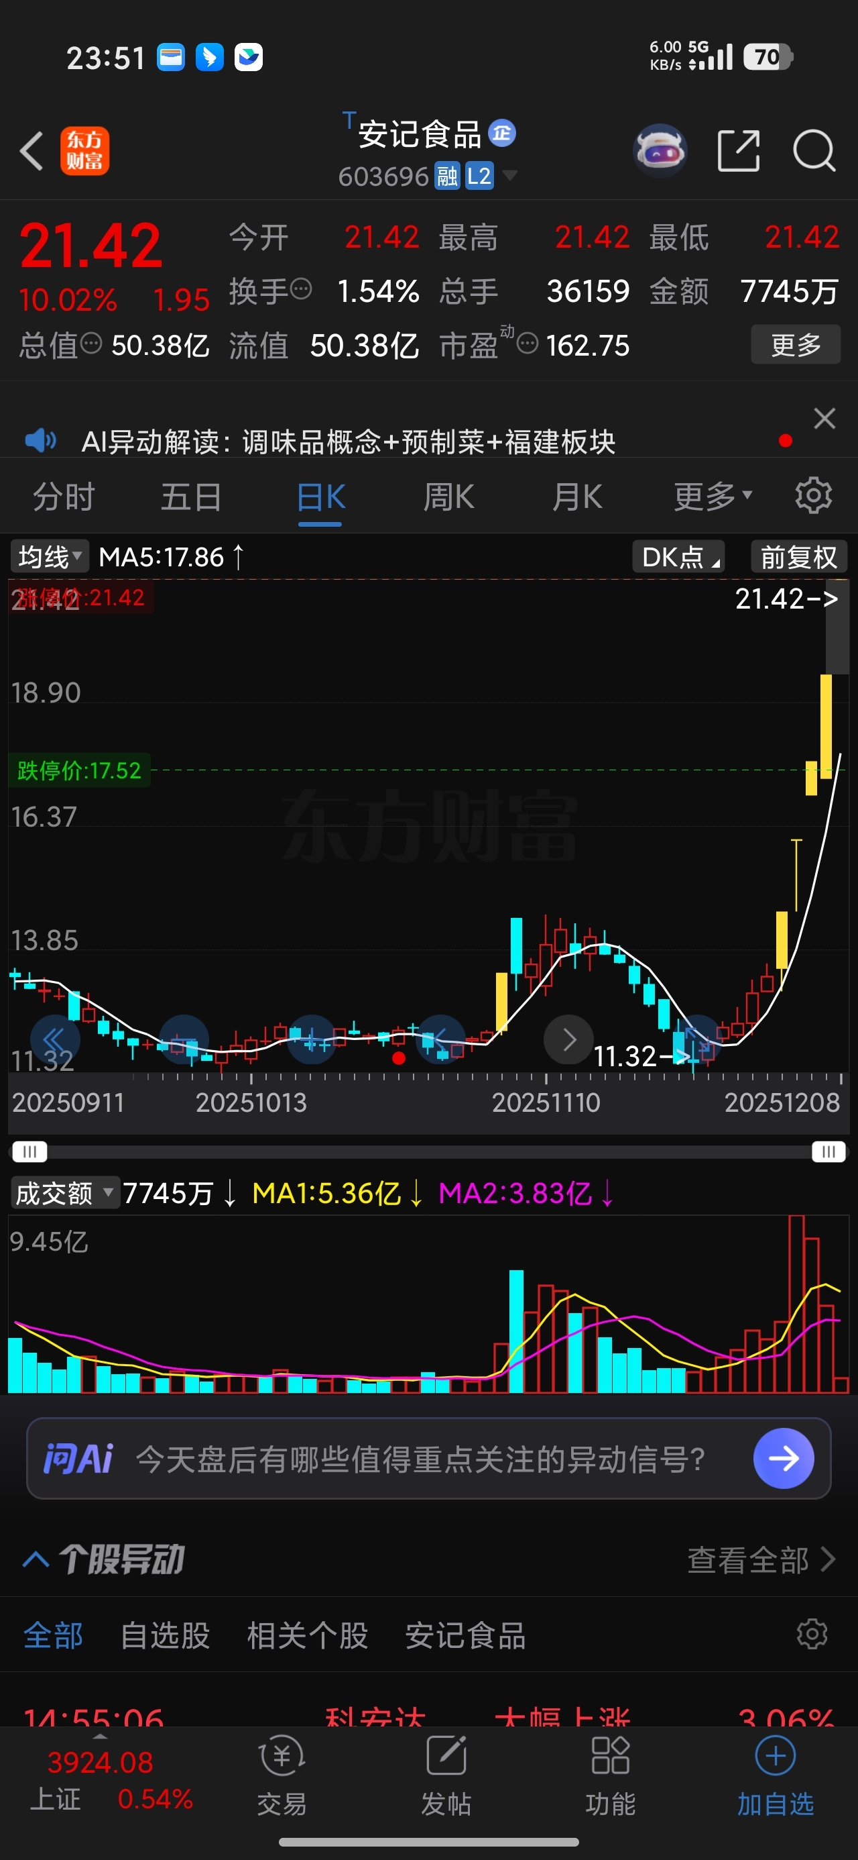858x1860 pixels.
Task: Open 查看全部 link
Action: [x=761, y=1559]
